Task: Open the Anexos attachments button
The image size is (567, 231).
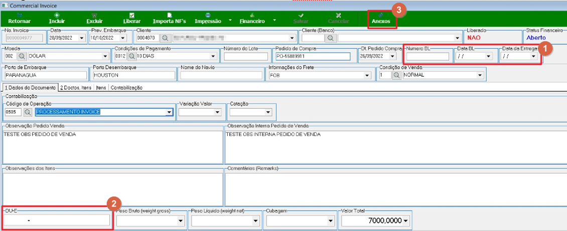Action: pos(381,19)
